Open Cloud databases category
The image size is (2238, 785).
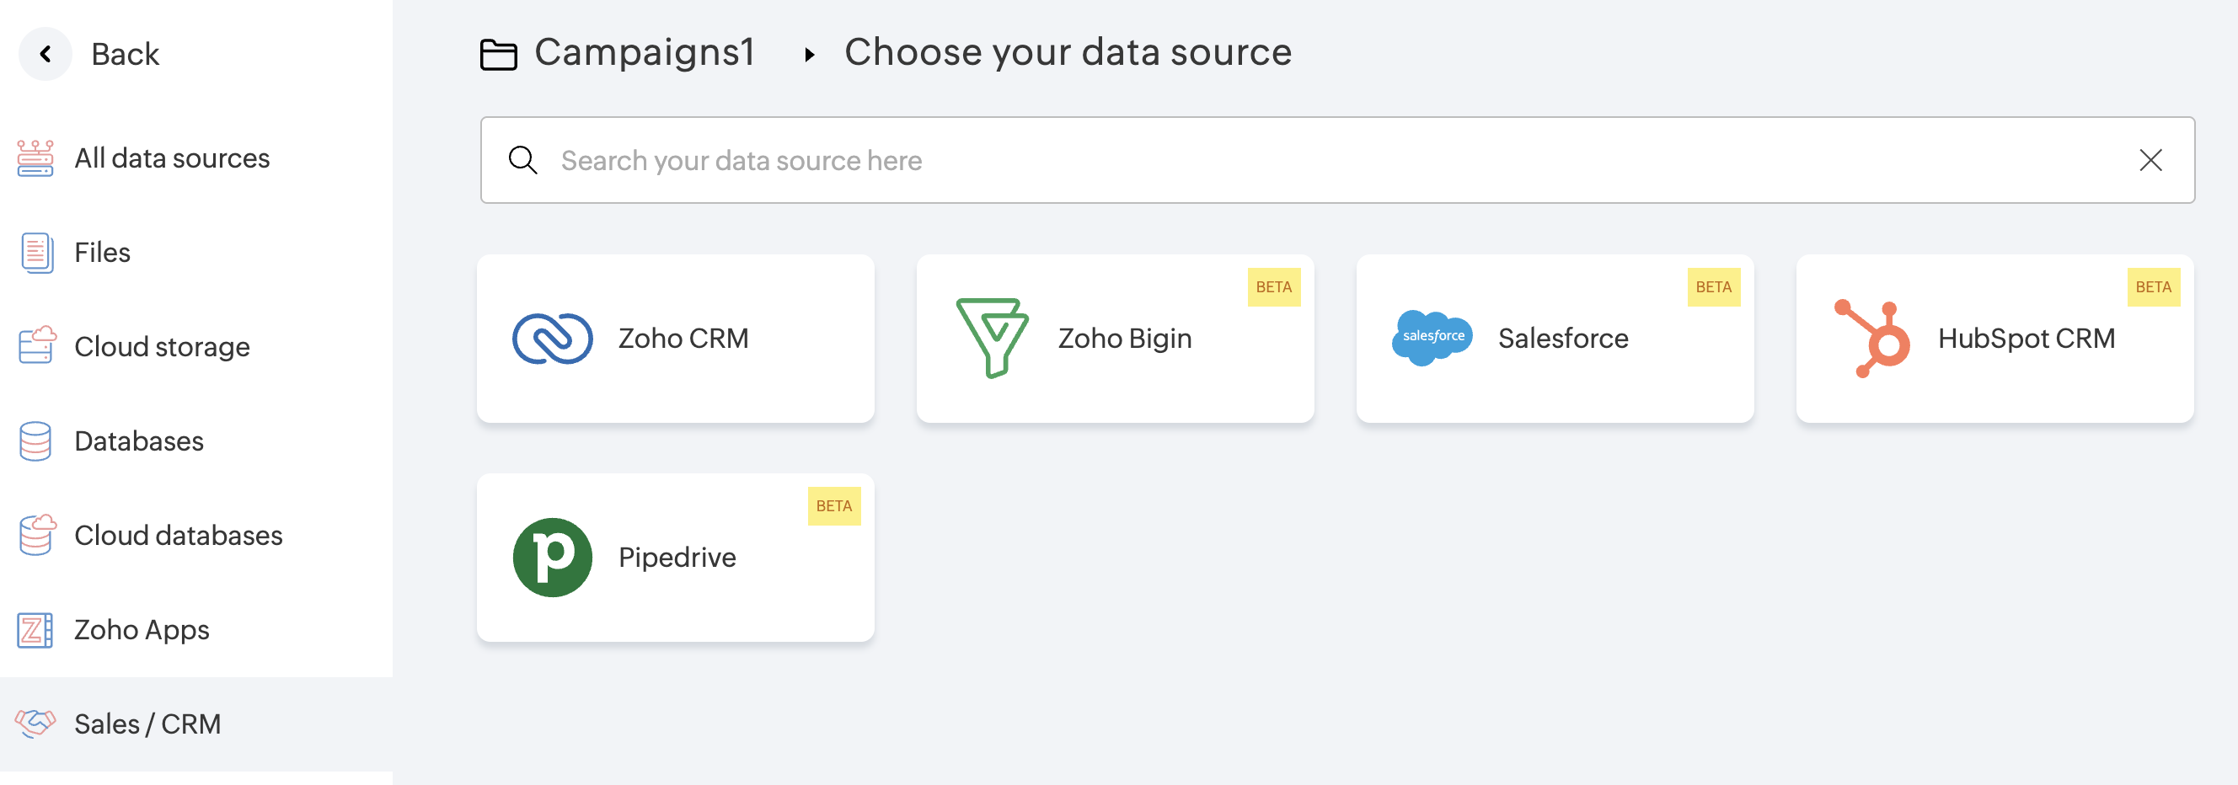pyautogui.click(x=177, y=536)
